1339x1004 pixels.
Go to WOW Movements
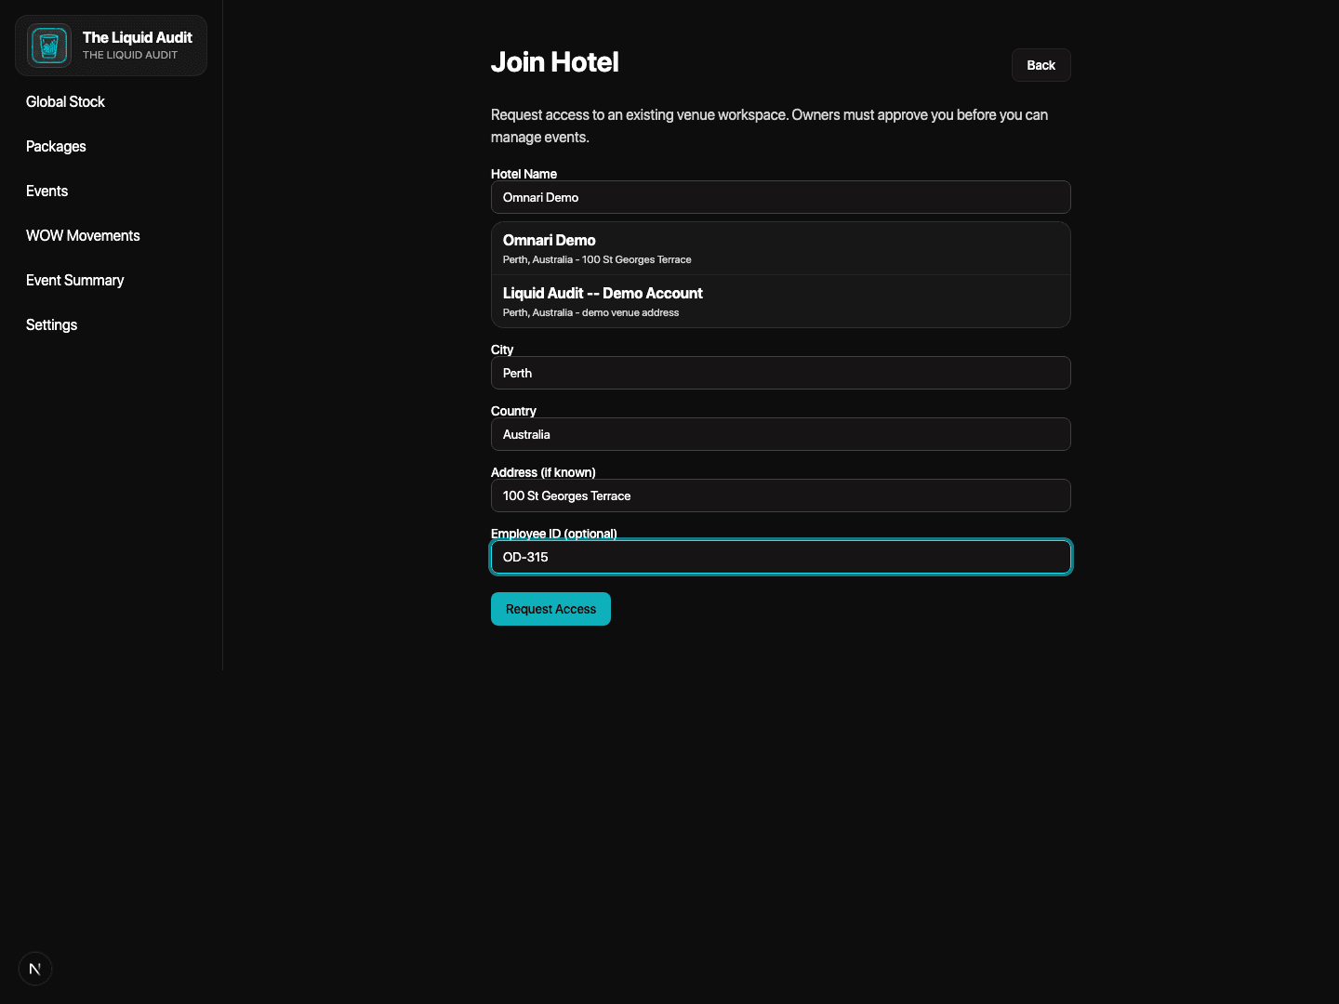(83, 235)
